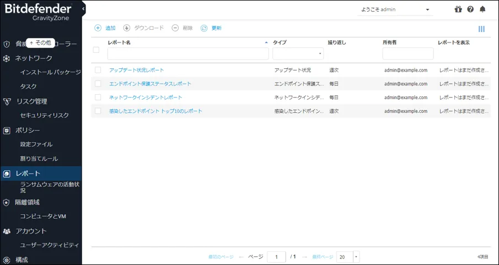Click the network icon beside ネットワーク
Image resolution: width=499 pixels, height=265 pixels.
[7, 58]
